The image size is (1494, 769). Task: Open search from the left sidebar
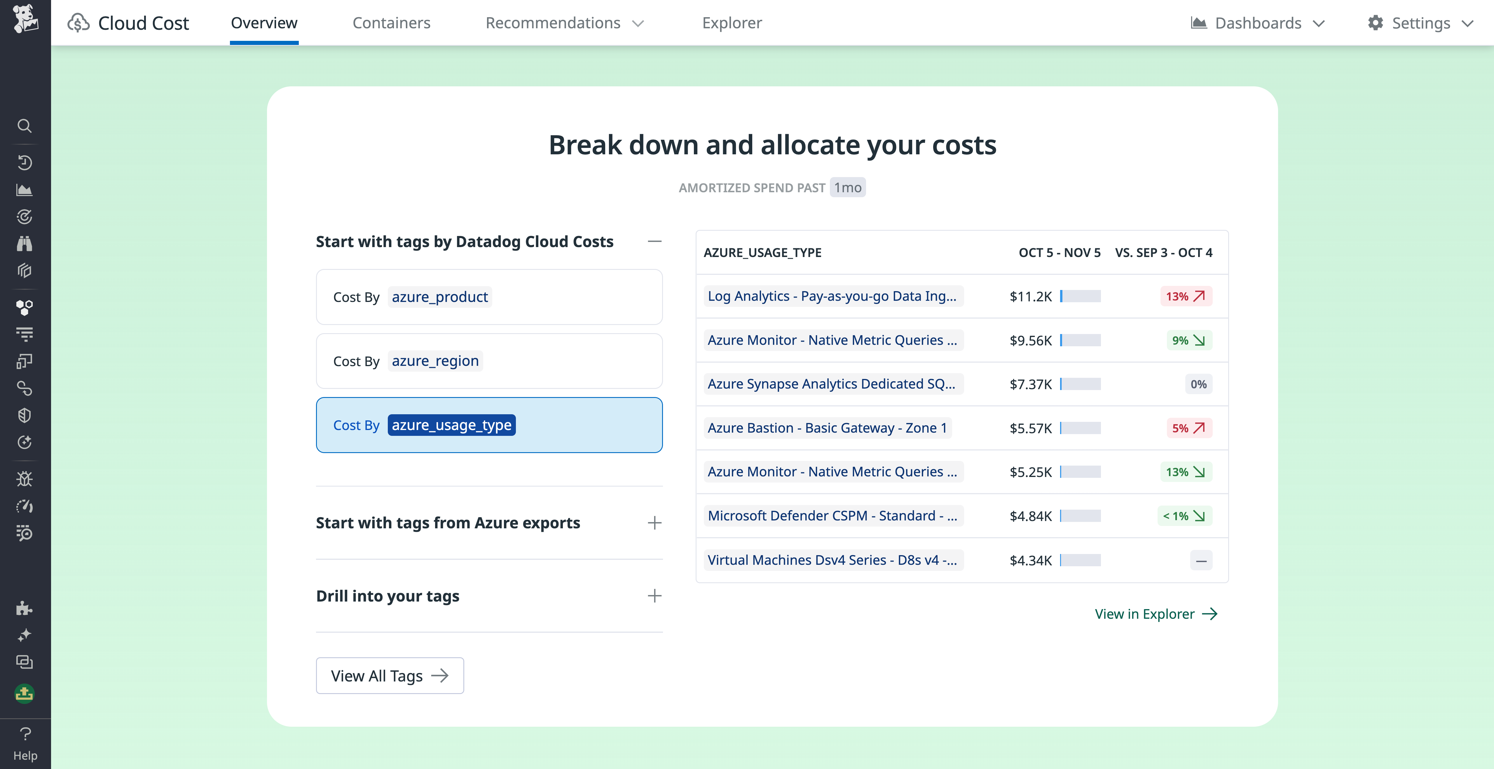pyautogui.click(x=25, y=126)
